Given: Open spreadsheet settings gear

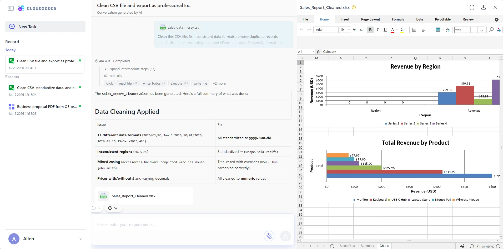Looking at the screenshot, I should coord(497,20).
